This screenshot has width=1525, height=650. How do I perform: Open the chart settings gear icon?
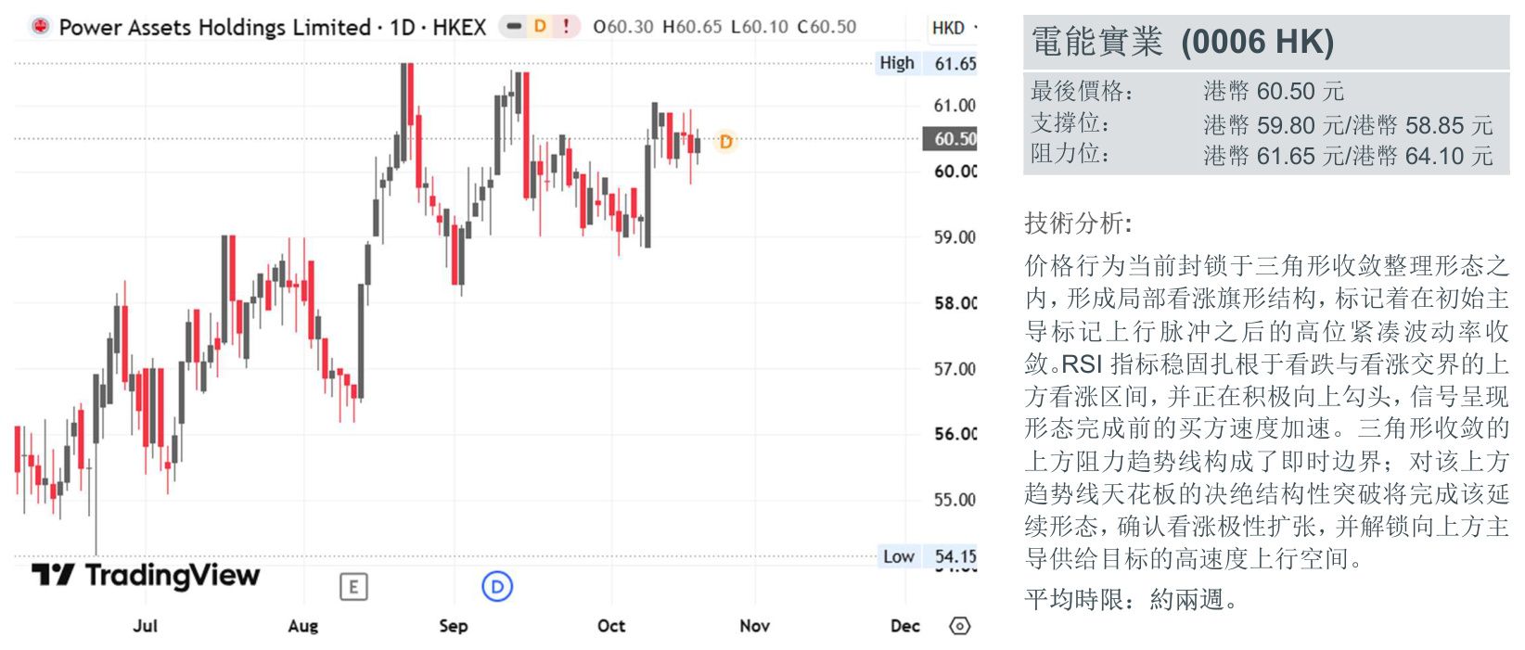(x=960, y=626)
